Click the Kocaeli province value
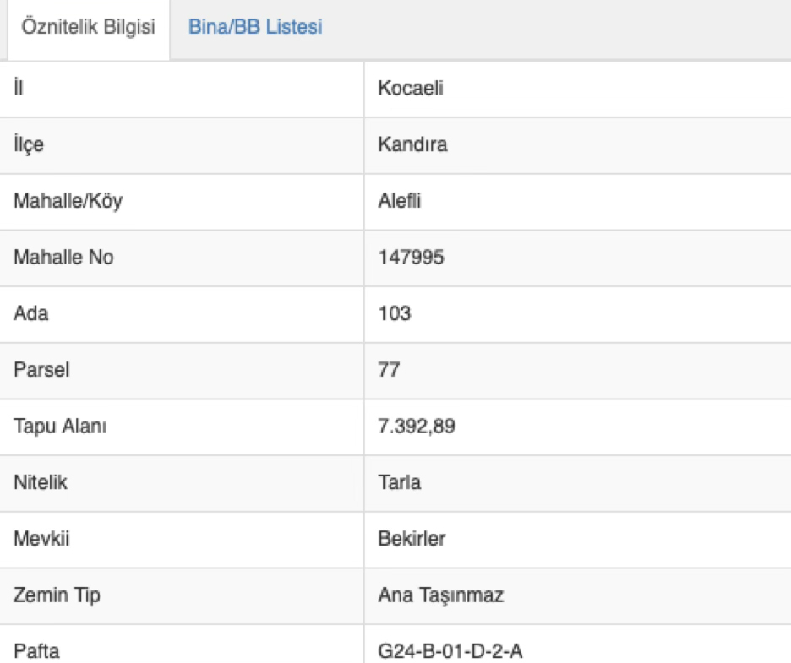The height and width of the screenshot is (663, 791). coord(411,89)
